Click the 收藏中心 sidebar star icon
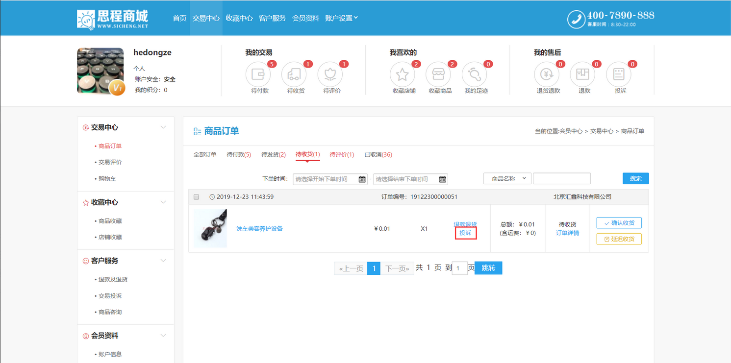 tap(86, 202)
